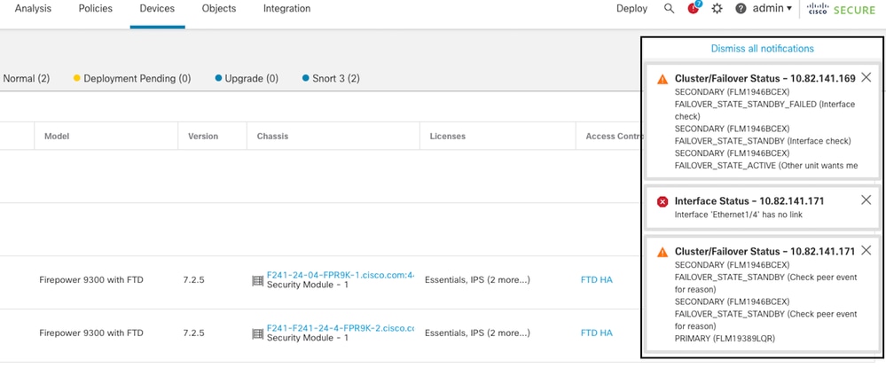Open the Objects menu
Screen dimensions: 886x376
click(219, 9)
